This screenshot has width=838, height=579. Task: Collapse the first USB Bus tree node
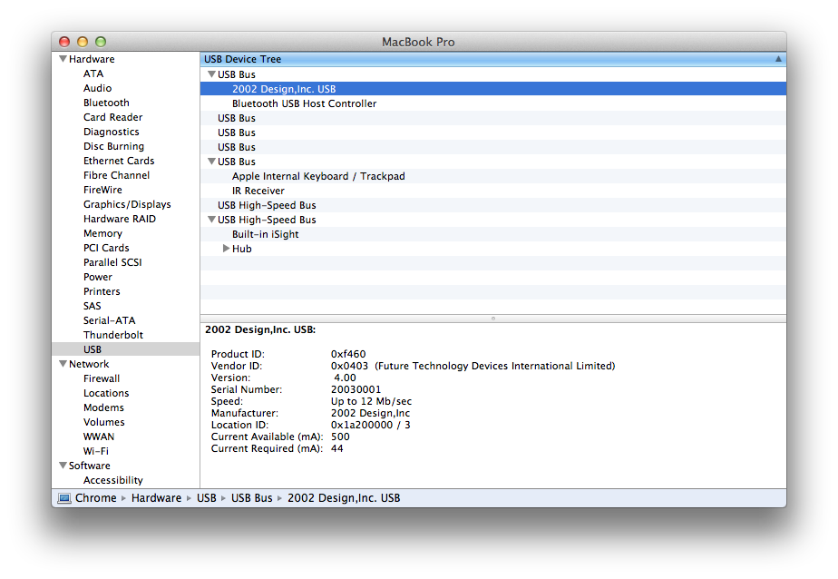coord(211,74)
